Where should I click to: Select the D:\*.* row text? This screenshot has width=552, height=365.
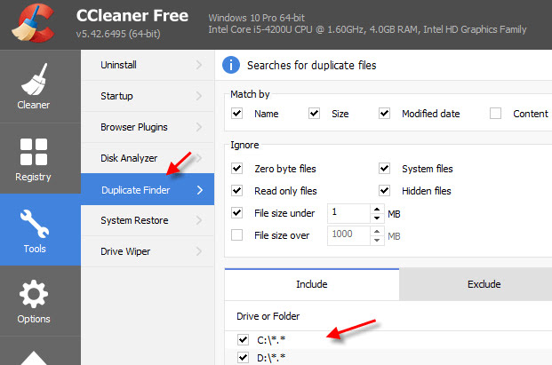click(x=271, y=358)
